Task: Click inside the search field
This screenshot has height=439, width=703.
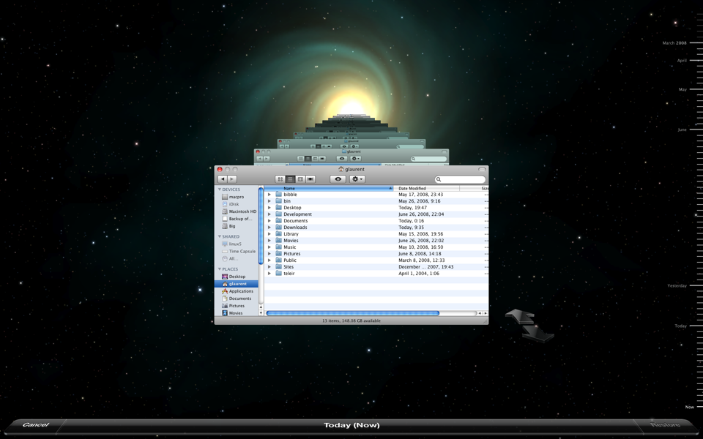Action: 459,179
